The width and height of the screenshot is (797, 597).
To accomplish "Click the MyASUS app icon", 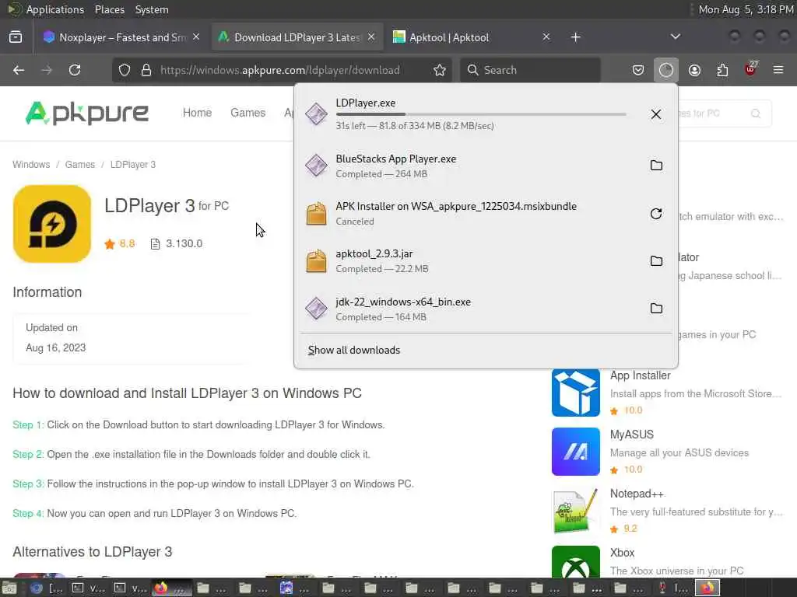I will point(576,452).
